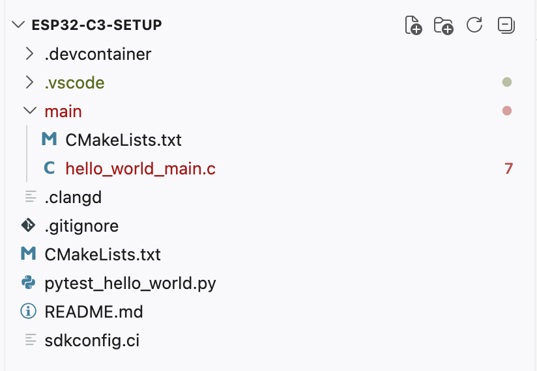Click the info icon beside README.md
The height and width of the screenshot is (371, 537).
(x=28, y=312)
